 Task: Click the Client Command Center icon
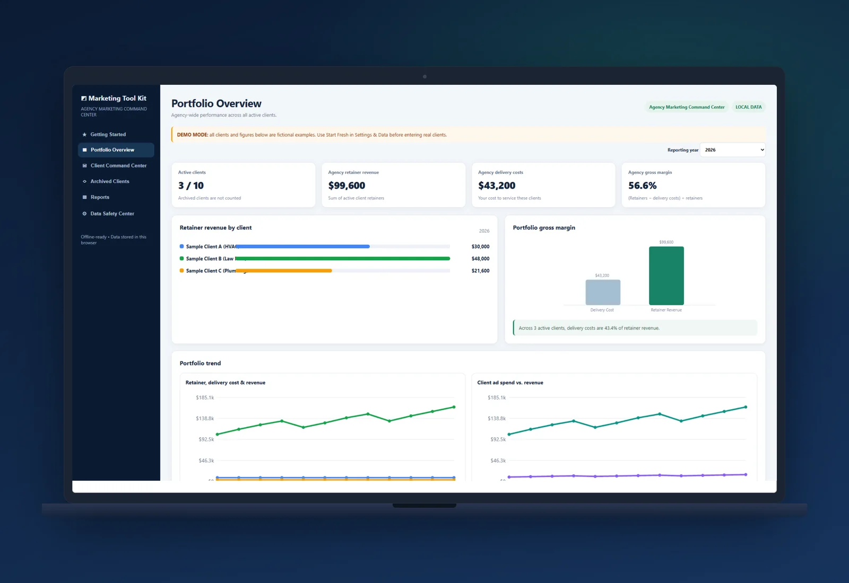click(x=84, y=166)
